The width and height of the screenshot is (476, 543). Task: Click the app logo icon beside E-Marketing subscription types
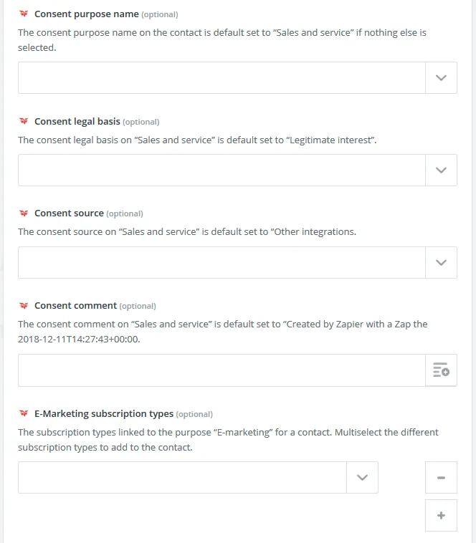coord(24,414)
